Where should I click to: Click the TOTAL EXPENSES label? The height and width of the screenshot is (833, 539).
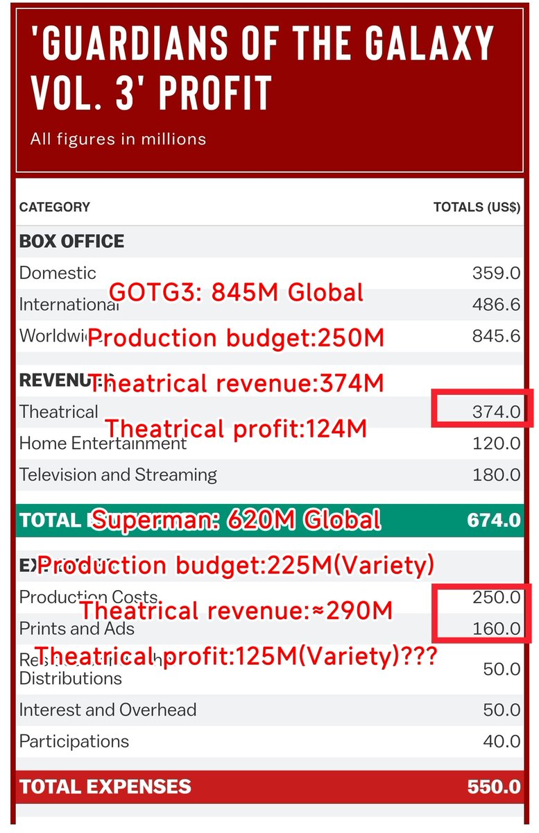point(105,786)
